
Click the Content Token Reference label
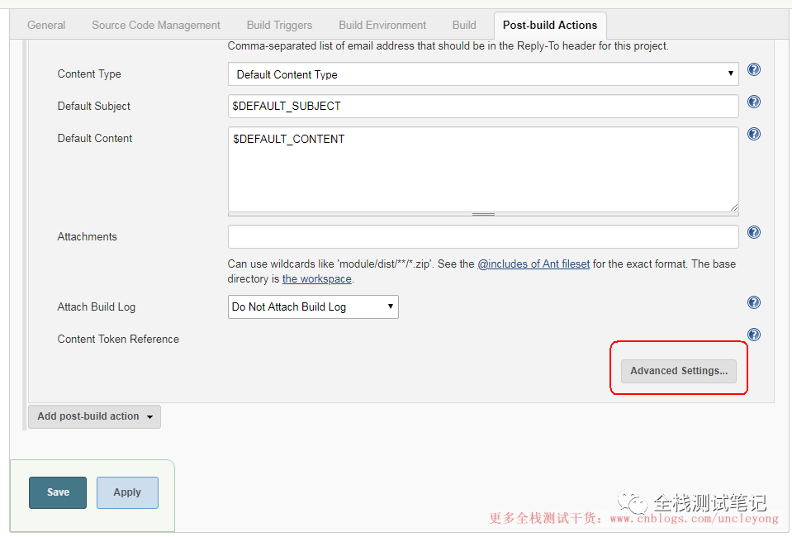(x=118, y=339)
